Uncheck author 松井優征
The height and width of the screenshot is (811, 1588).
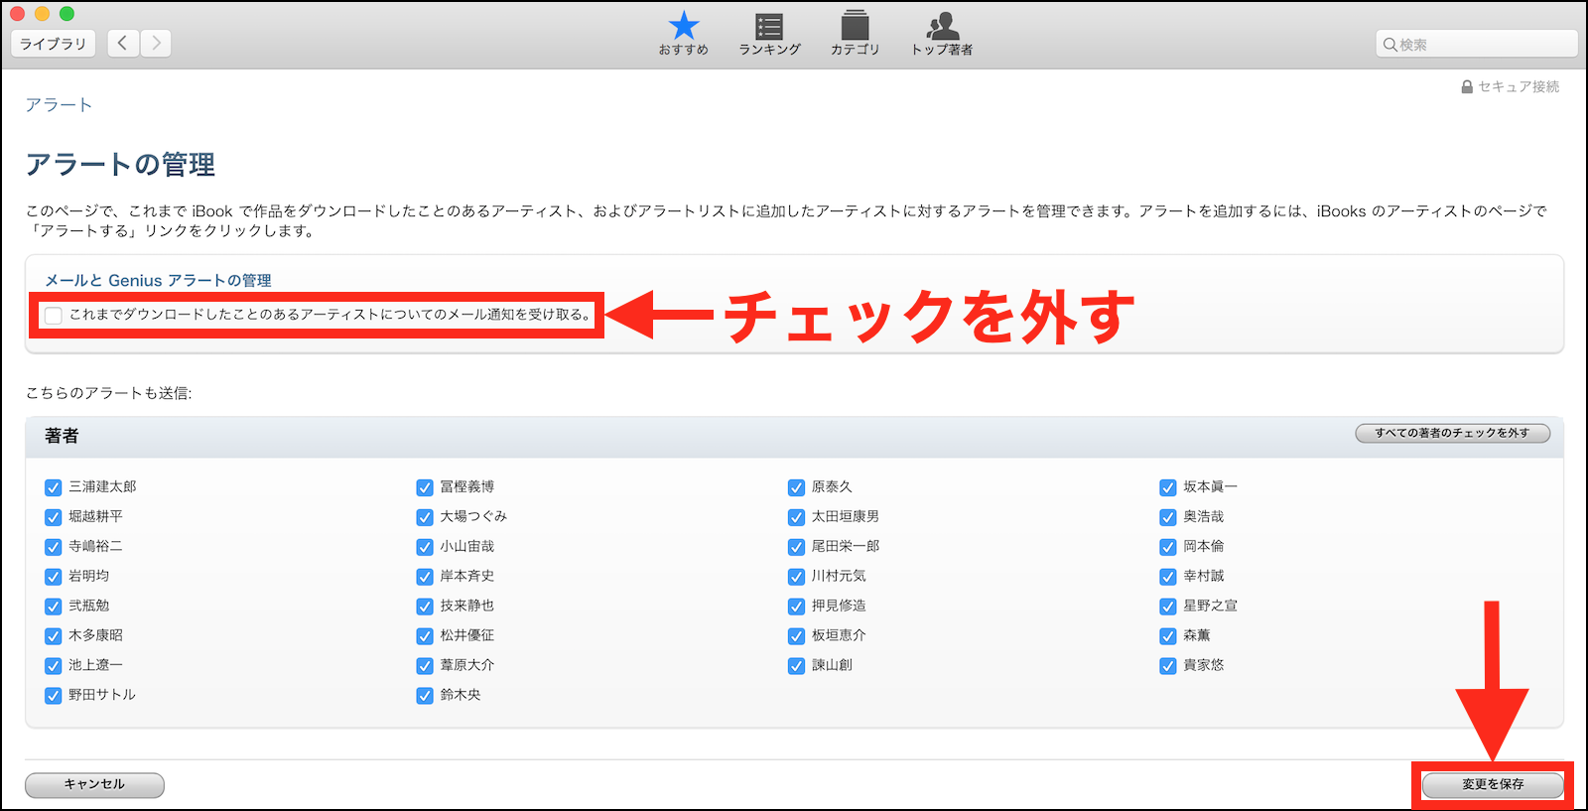tap(425, 636)
